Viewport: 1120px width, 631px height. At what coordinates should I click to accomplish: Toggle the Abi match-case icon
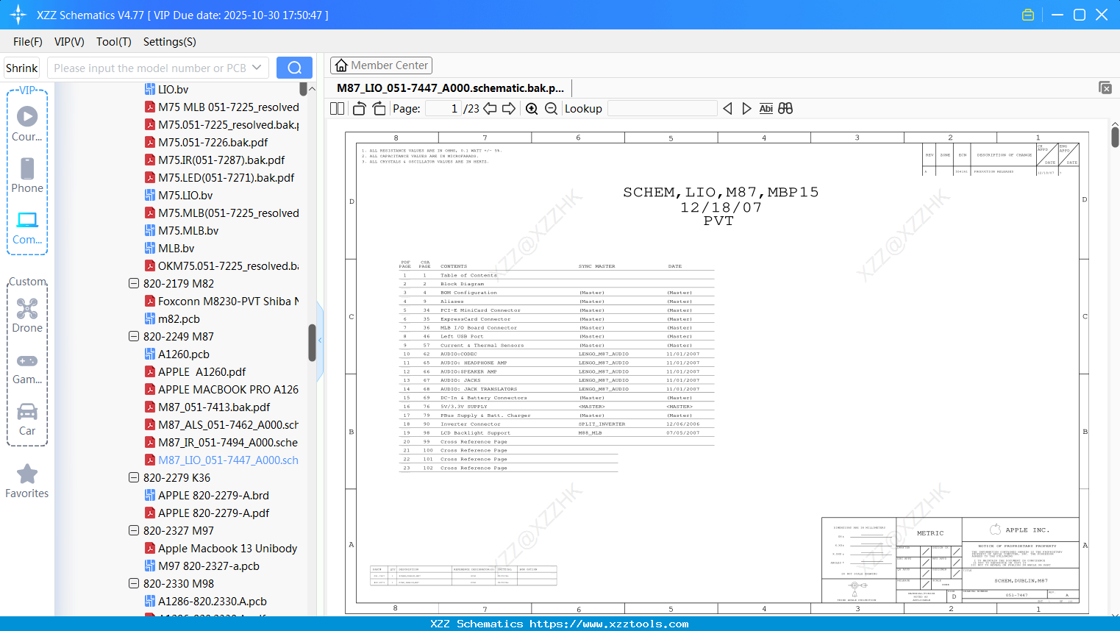click(x=766, y=109)
